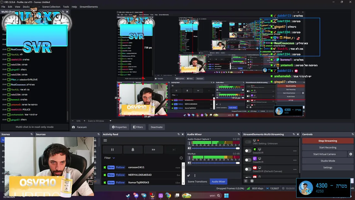
Task: Undock the Sources panel
Action: (x=98, y=134)
